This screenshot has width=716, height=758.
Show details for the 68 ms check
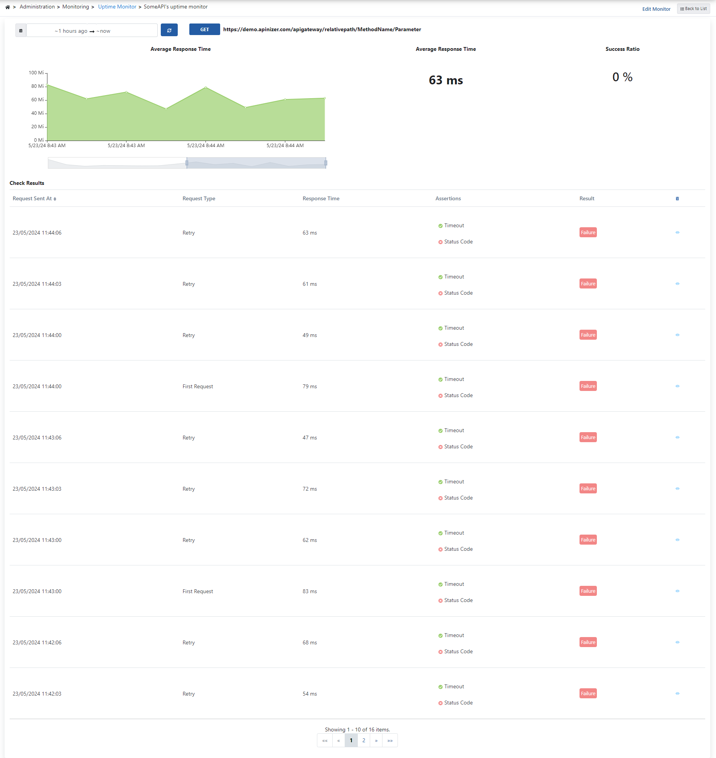pos(677,642)
